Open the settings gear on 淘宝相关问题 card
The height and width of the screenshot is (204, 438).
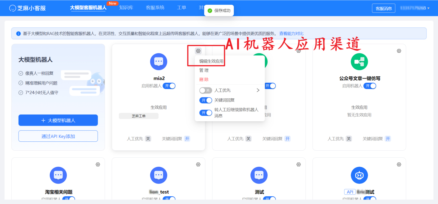point(98,164)
